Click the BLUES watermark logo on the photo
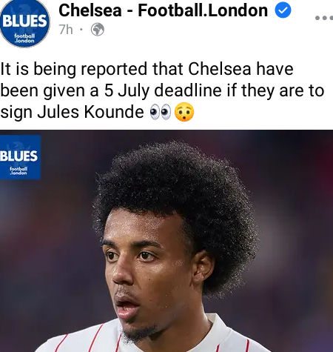This screenshot has width=333, height=352. click(x=20, y=157)
